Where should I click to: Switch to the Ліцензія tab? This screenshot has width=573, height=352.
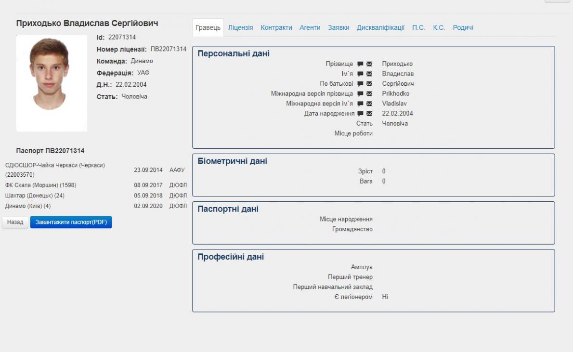click(x=240, y=27)
